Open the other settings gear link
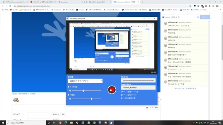223x125 pixels. [x=129, y=98]
